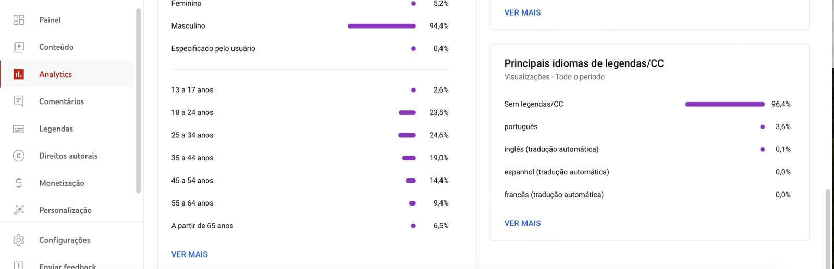Go to Comentários in sidebar
The width and height of the screenshot is (834, 269).
point(62,101)
